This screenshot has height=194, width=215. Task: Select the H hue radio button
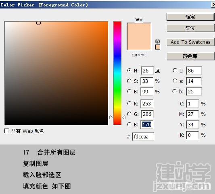129,70
